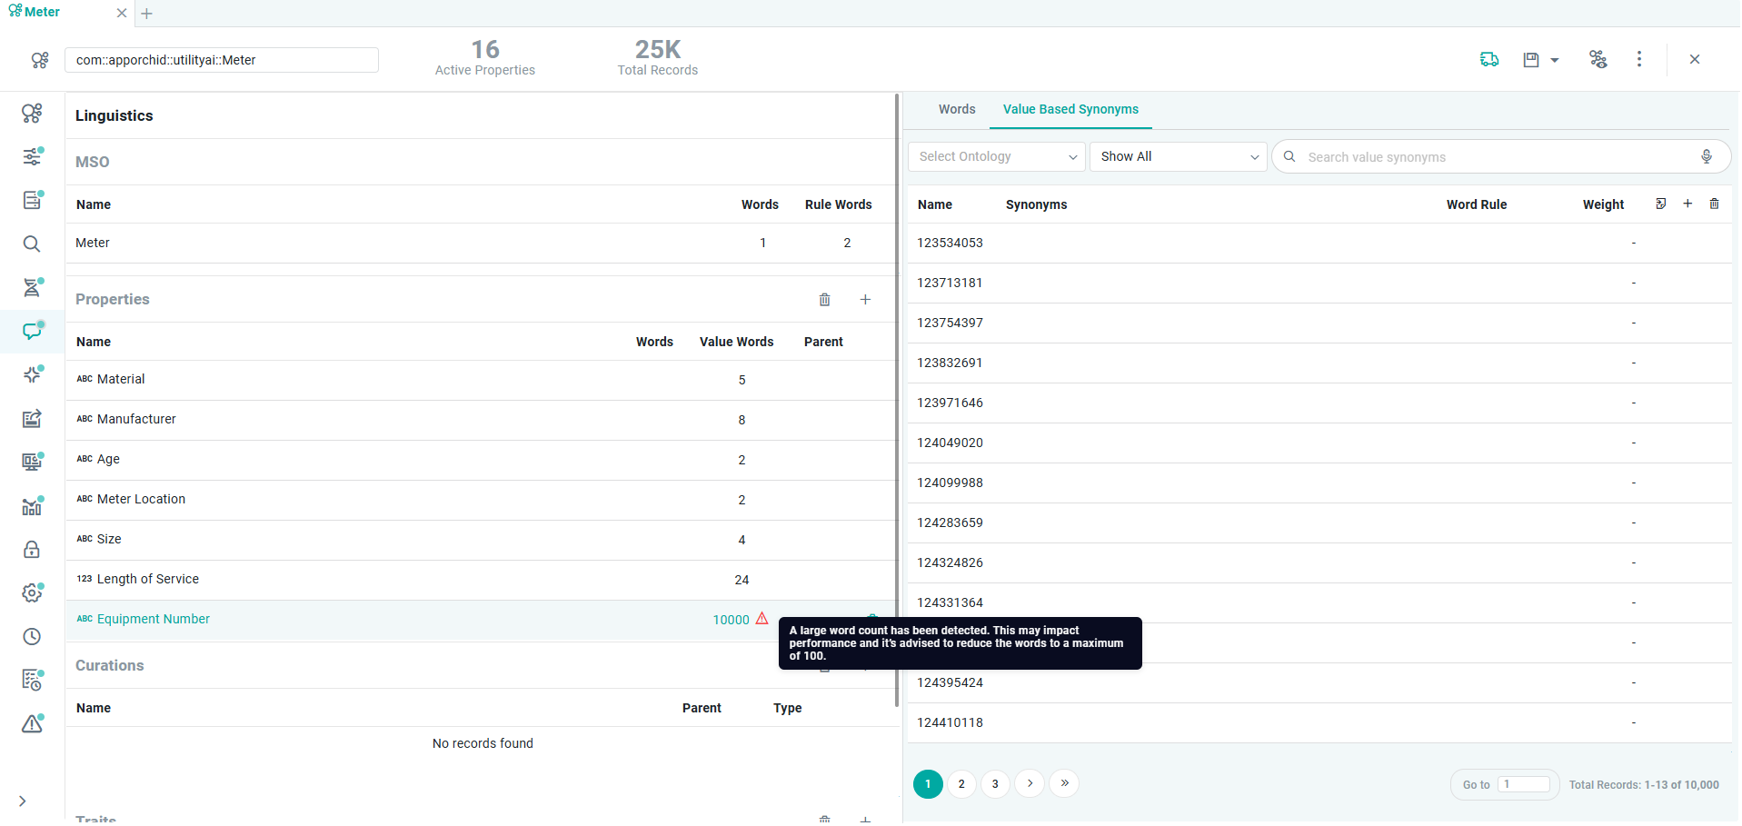Switch to the Words tab
This screenshot has width=1742, height=826.
[x=956, y=109]
